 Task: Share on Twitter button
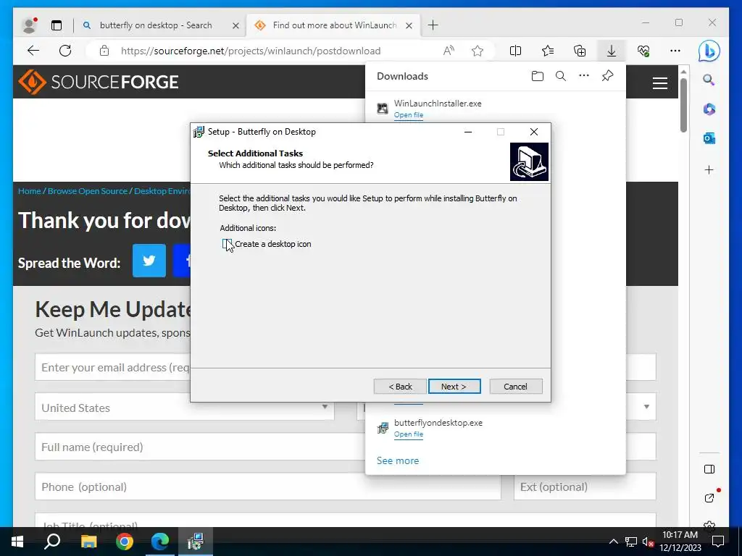coord(149,261)
